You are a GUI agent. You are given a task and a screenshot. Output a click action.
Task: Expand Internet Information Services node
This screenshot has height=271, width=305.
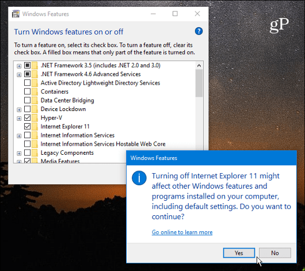point(19,136)
